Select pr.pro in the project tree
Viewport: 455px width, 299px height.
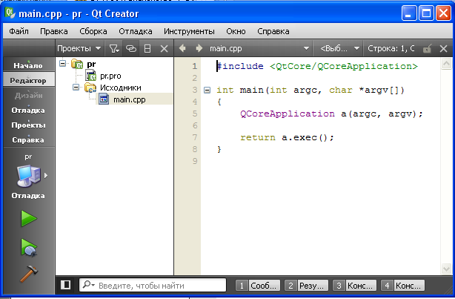110,76
